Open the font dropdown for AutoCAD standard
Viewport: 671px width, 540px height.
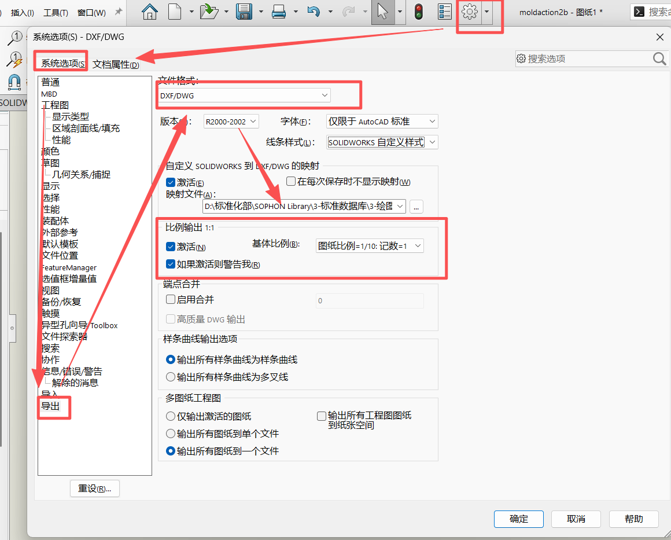382,122
